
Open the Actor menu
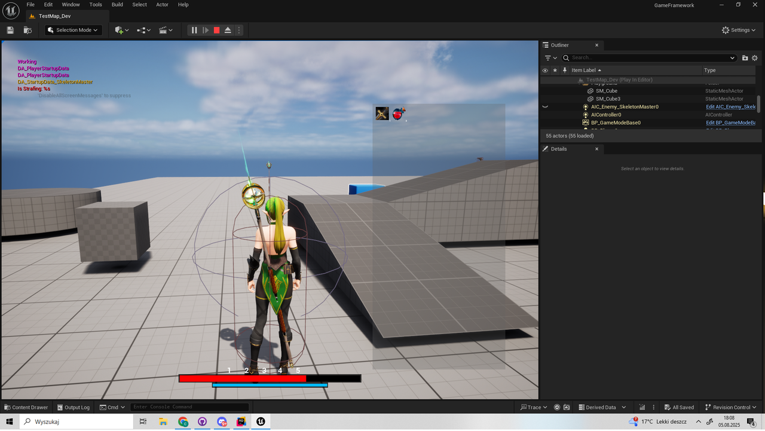click(162, 4)
